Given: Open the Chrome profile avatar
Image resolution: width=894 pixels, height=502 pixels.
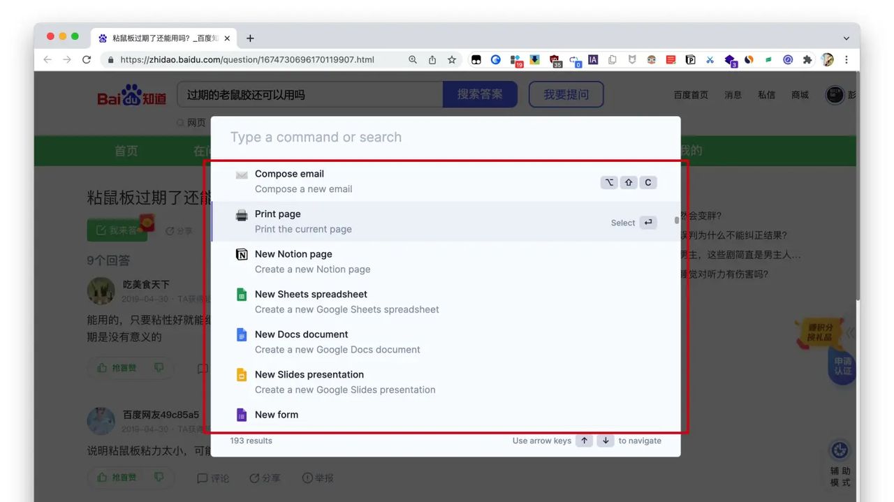Looking at the screenshot, I should pos(827,60).
